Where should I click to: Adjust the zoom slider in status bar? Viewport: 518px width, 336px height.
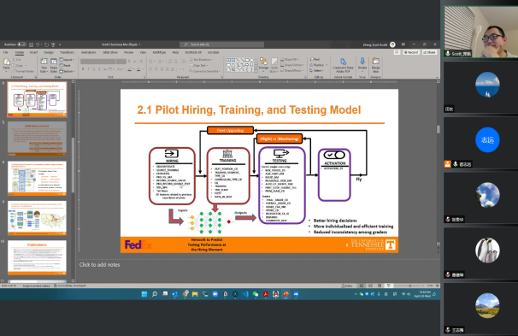click(x=409, y=286)
